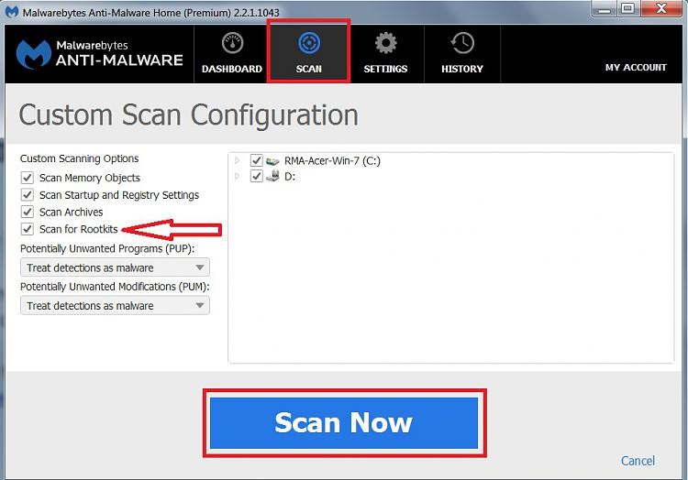Image resolution: width=688 pixels, height=480 pixels.
Task: Open the Potentially Unwanted Modifications dropdown
Action: click(x=115, y=306)
